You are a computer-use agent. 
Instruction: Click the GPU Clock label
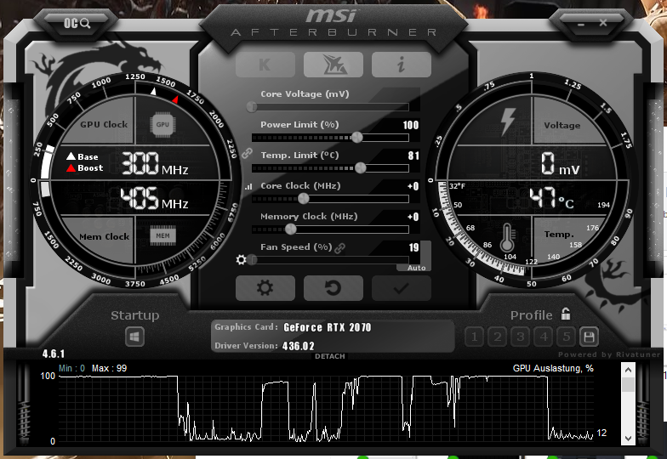(104, 124)
